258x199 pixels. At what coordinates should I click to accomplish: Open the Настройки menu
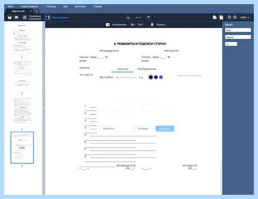coord(80,6)
